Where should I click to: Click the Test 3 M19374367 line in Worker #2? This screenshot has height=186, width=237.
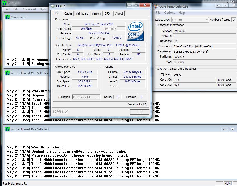pyautogui.click(x=83, y=168)
